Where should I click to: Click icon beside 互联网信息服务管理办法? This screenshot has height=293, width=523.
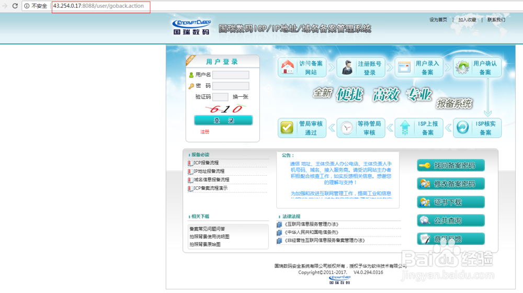tap(279, 224)
